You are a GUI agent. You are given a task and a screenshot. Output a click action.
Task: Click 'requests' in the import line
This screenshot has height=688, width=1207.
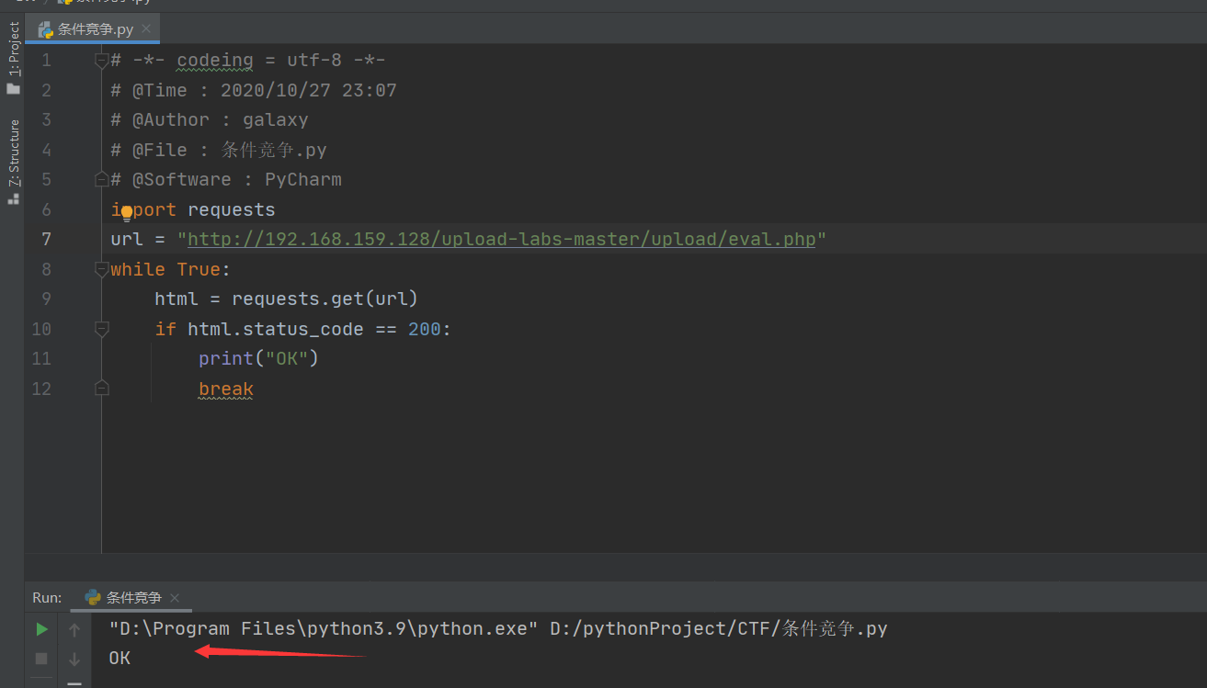(232, 209)
